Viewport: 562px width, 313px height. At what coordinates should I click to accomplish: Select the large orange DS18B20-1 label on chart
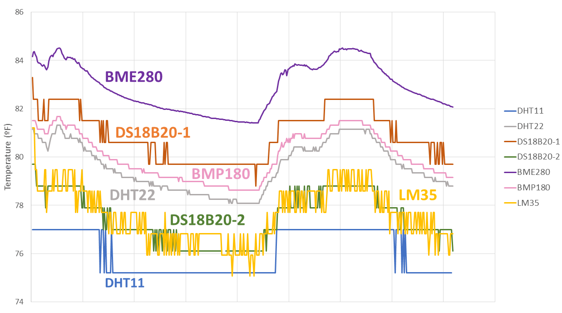(x=153, y=133)
